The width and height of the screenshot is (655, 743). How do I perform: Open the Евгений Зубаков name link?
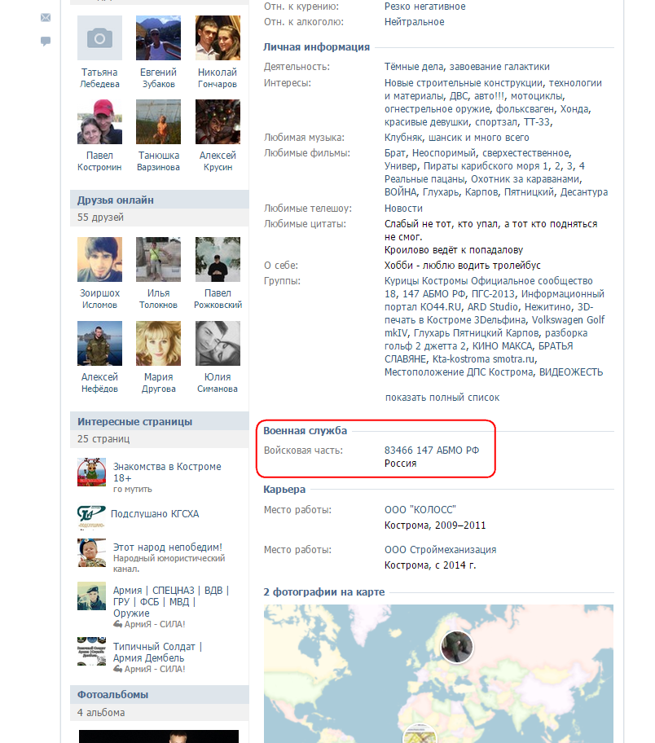tap(158, 78)
